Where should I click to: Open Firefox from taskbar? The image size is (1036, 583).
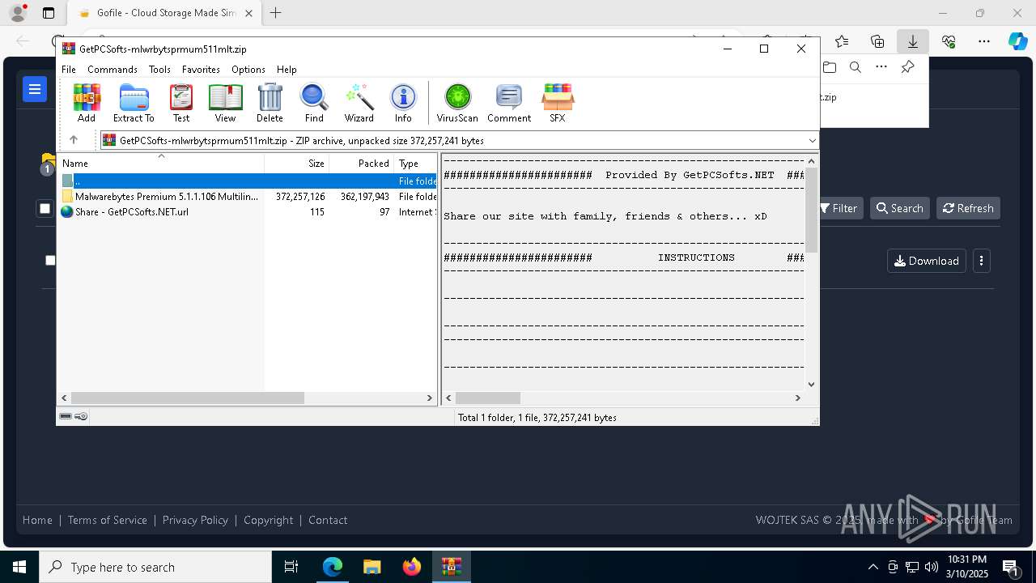point(412,567)
